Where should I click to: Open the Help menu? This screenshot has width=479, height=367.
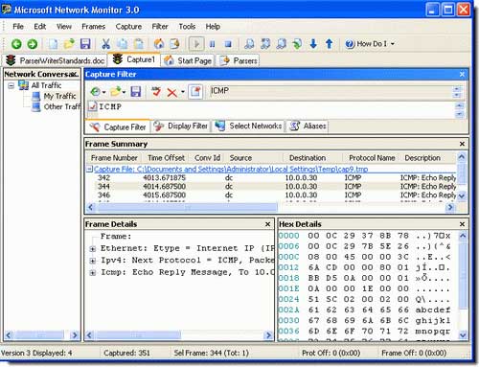coord(213,27)
